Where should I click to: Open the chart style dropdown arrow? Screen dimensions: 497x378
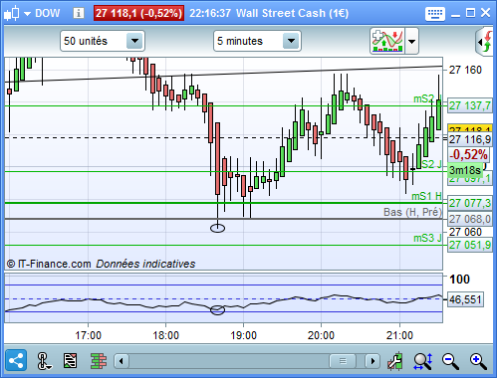pos(27,14)
